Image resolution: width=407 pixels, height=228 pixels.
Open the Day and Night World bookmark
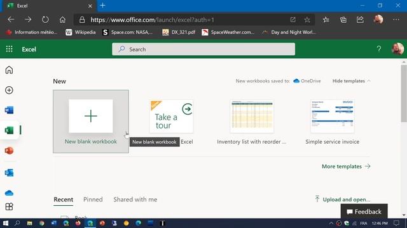coord(289,32)
